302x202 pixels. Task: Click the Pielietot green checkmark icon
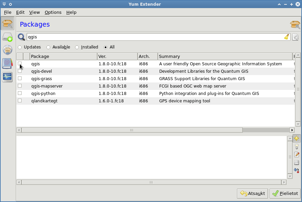(275, 193)
